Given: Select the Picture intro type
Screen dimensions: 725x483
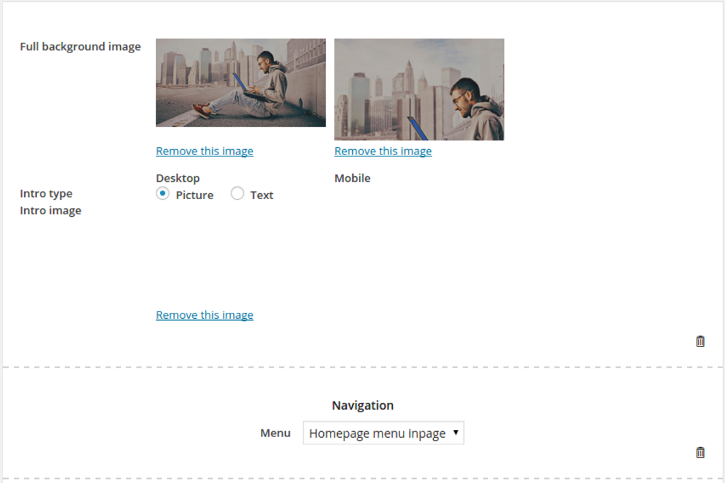Looking at the screenshot, I should pos(163,194).
